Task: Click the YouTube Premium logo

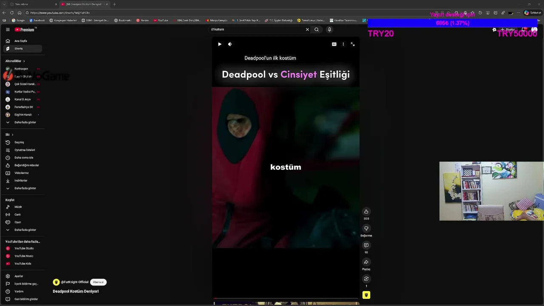Action: [25, 29]
